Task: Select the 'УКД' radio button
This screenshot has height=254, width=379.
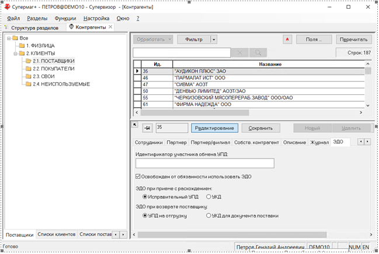Action: coord(209,196)
